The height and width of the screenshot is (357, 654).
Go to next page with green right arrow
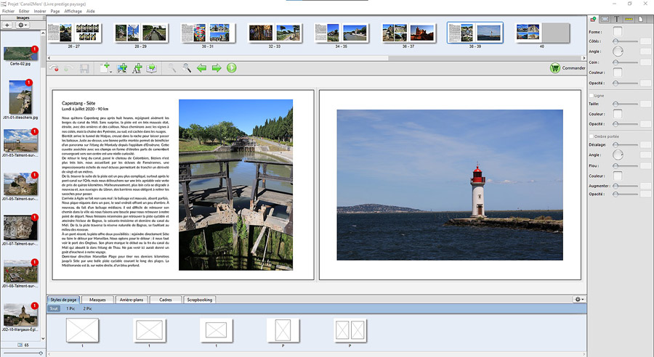(217, 68)
